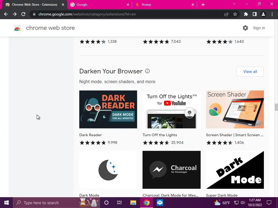
Task: Open the Windows Start menu
Action: [7, 203]
